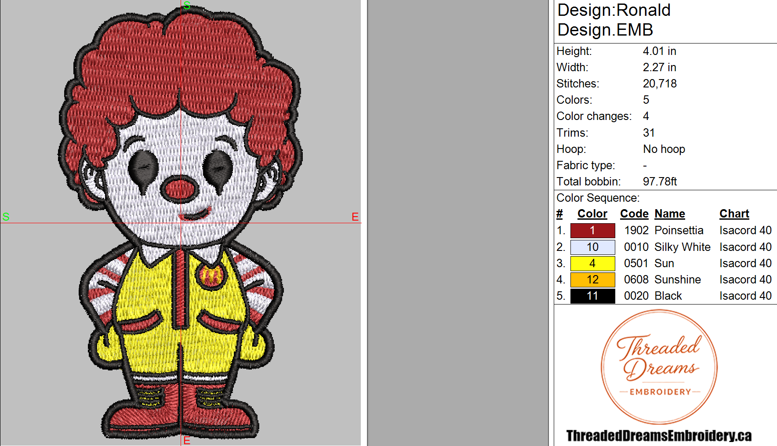
Task: Click the Color column header
Action: click(592, 214)
